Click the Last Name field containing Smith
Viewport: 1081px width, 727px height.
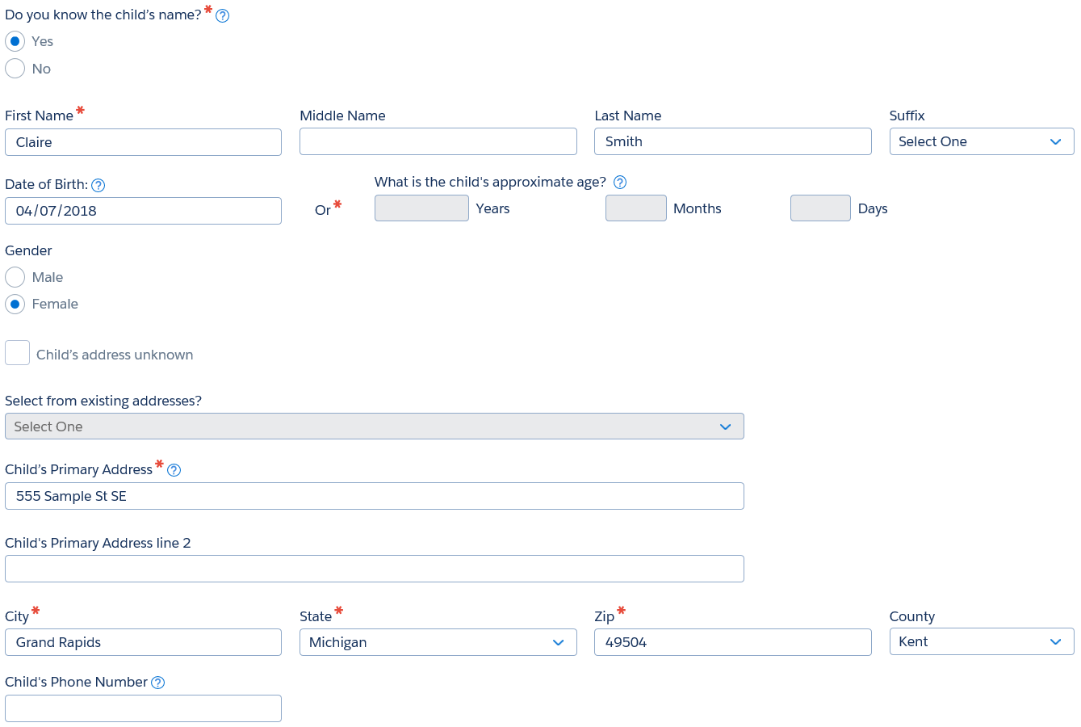[732, 141]
